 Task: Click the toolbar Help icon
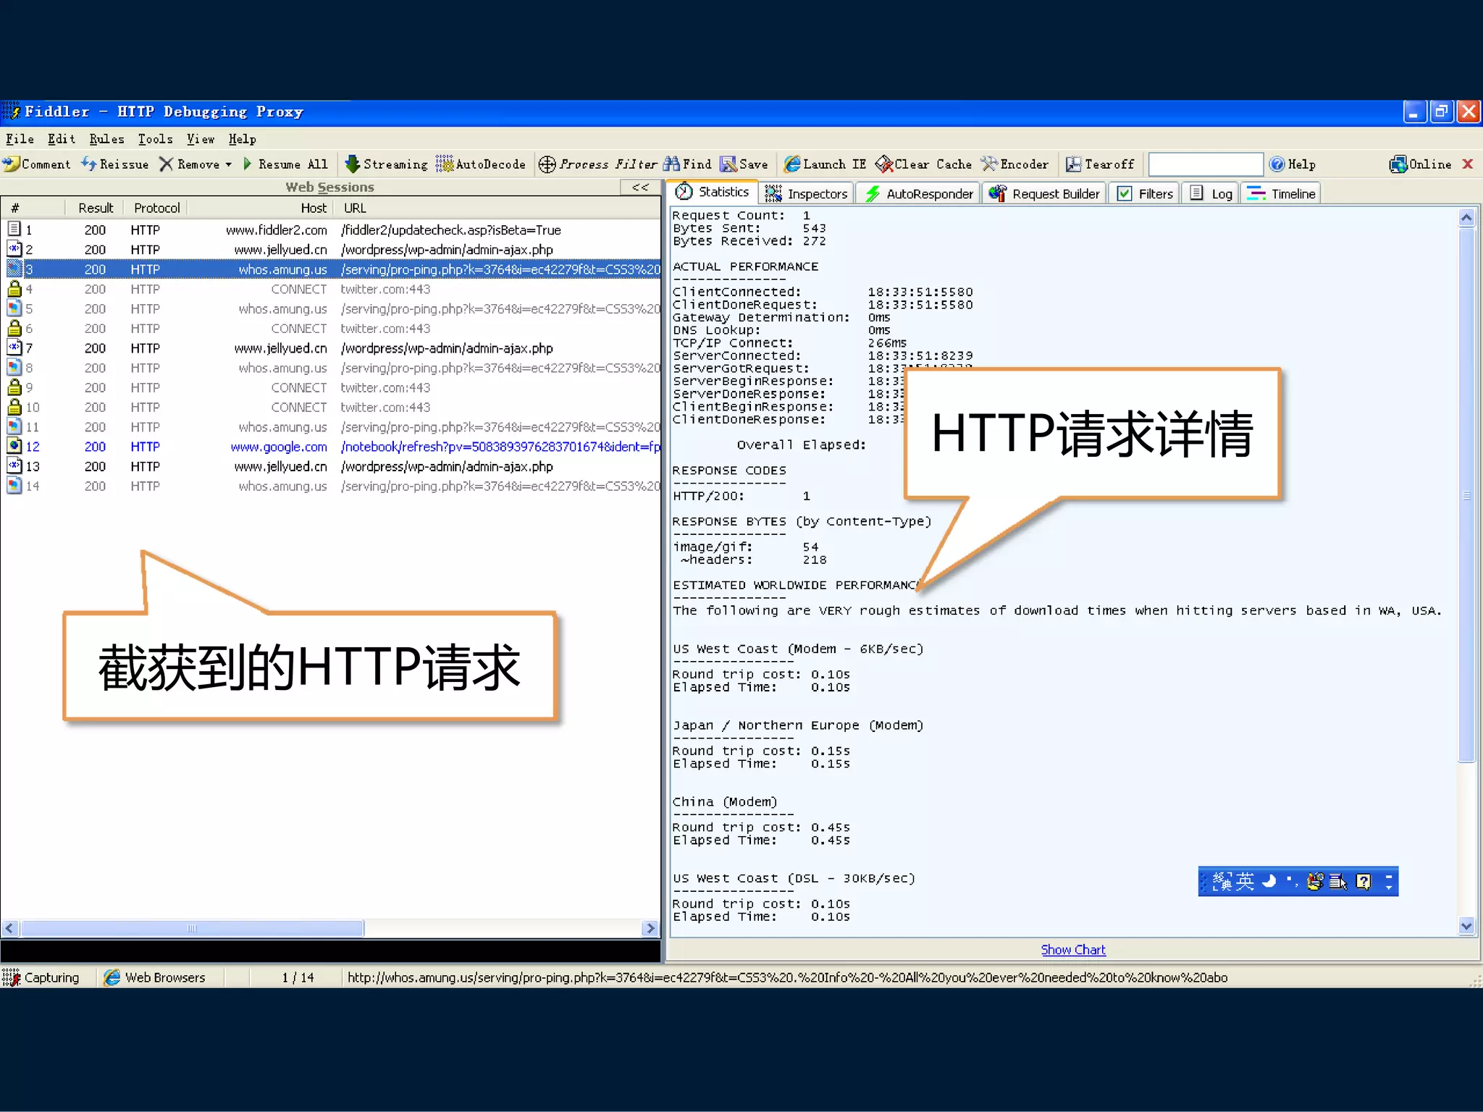[x=1277, y=164]
